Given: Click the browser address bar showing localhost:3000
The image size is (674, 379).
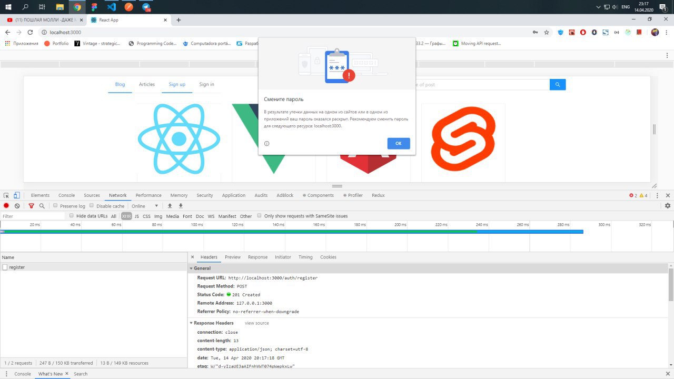Looking at the screenshot, I should (284, 32).
